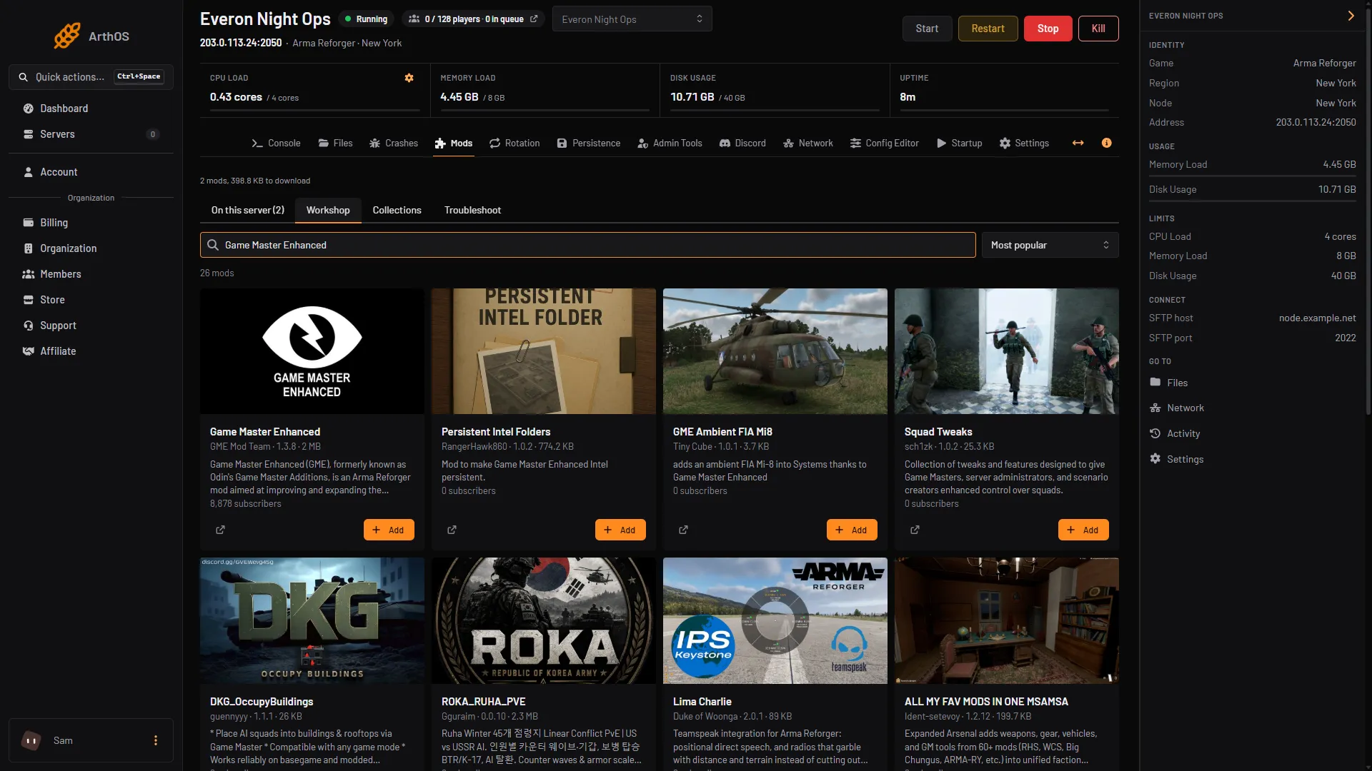Open Settings in right panel Go To
1372x771 pixels.
[1176, 459]
